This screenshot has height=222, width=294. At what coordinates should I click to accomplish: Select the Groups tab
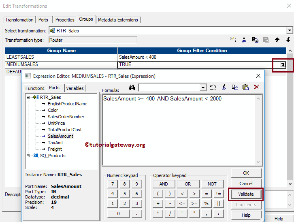tap(86, 19)
